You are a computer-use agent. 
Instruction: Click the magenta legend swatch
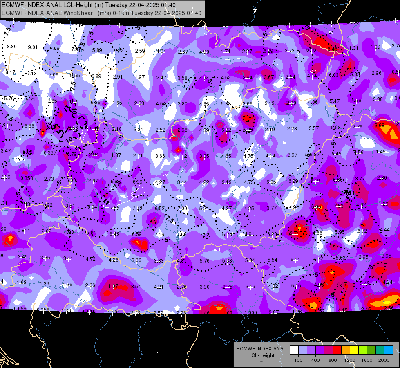pyautogui.click(x=328, y=350)
